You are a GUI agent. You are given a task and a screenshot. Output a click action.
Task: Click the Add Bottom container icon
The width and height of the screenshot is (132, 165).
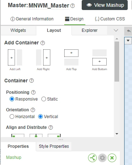(x=100, y=58)
